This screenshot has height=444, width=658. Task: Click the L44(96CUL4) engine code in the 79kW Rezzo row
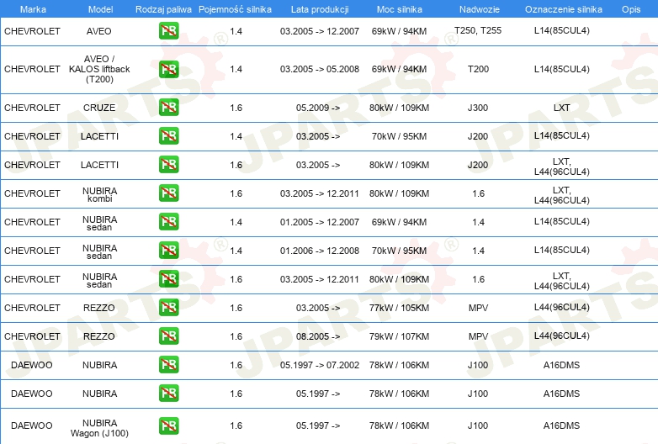click(561, 336)
